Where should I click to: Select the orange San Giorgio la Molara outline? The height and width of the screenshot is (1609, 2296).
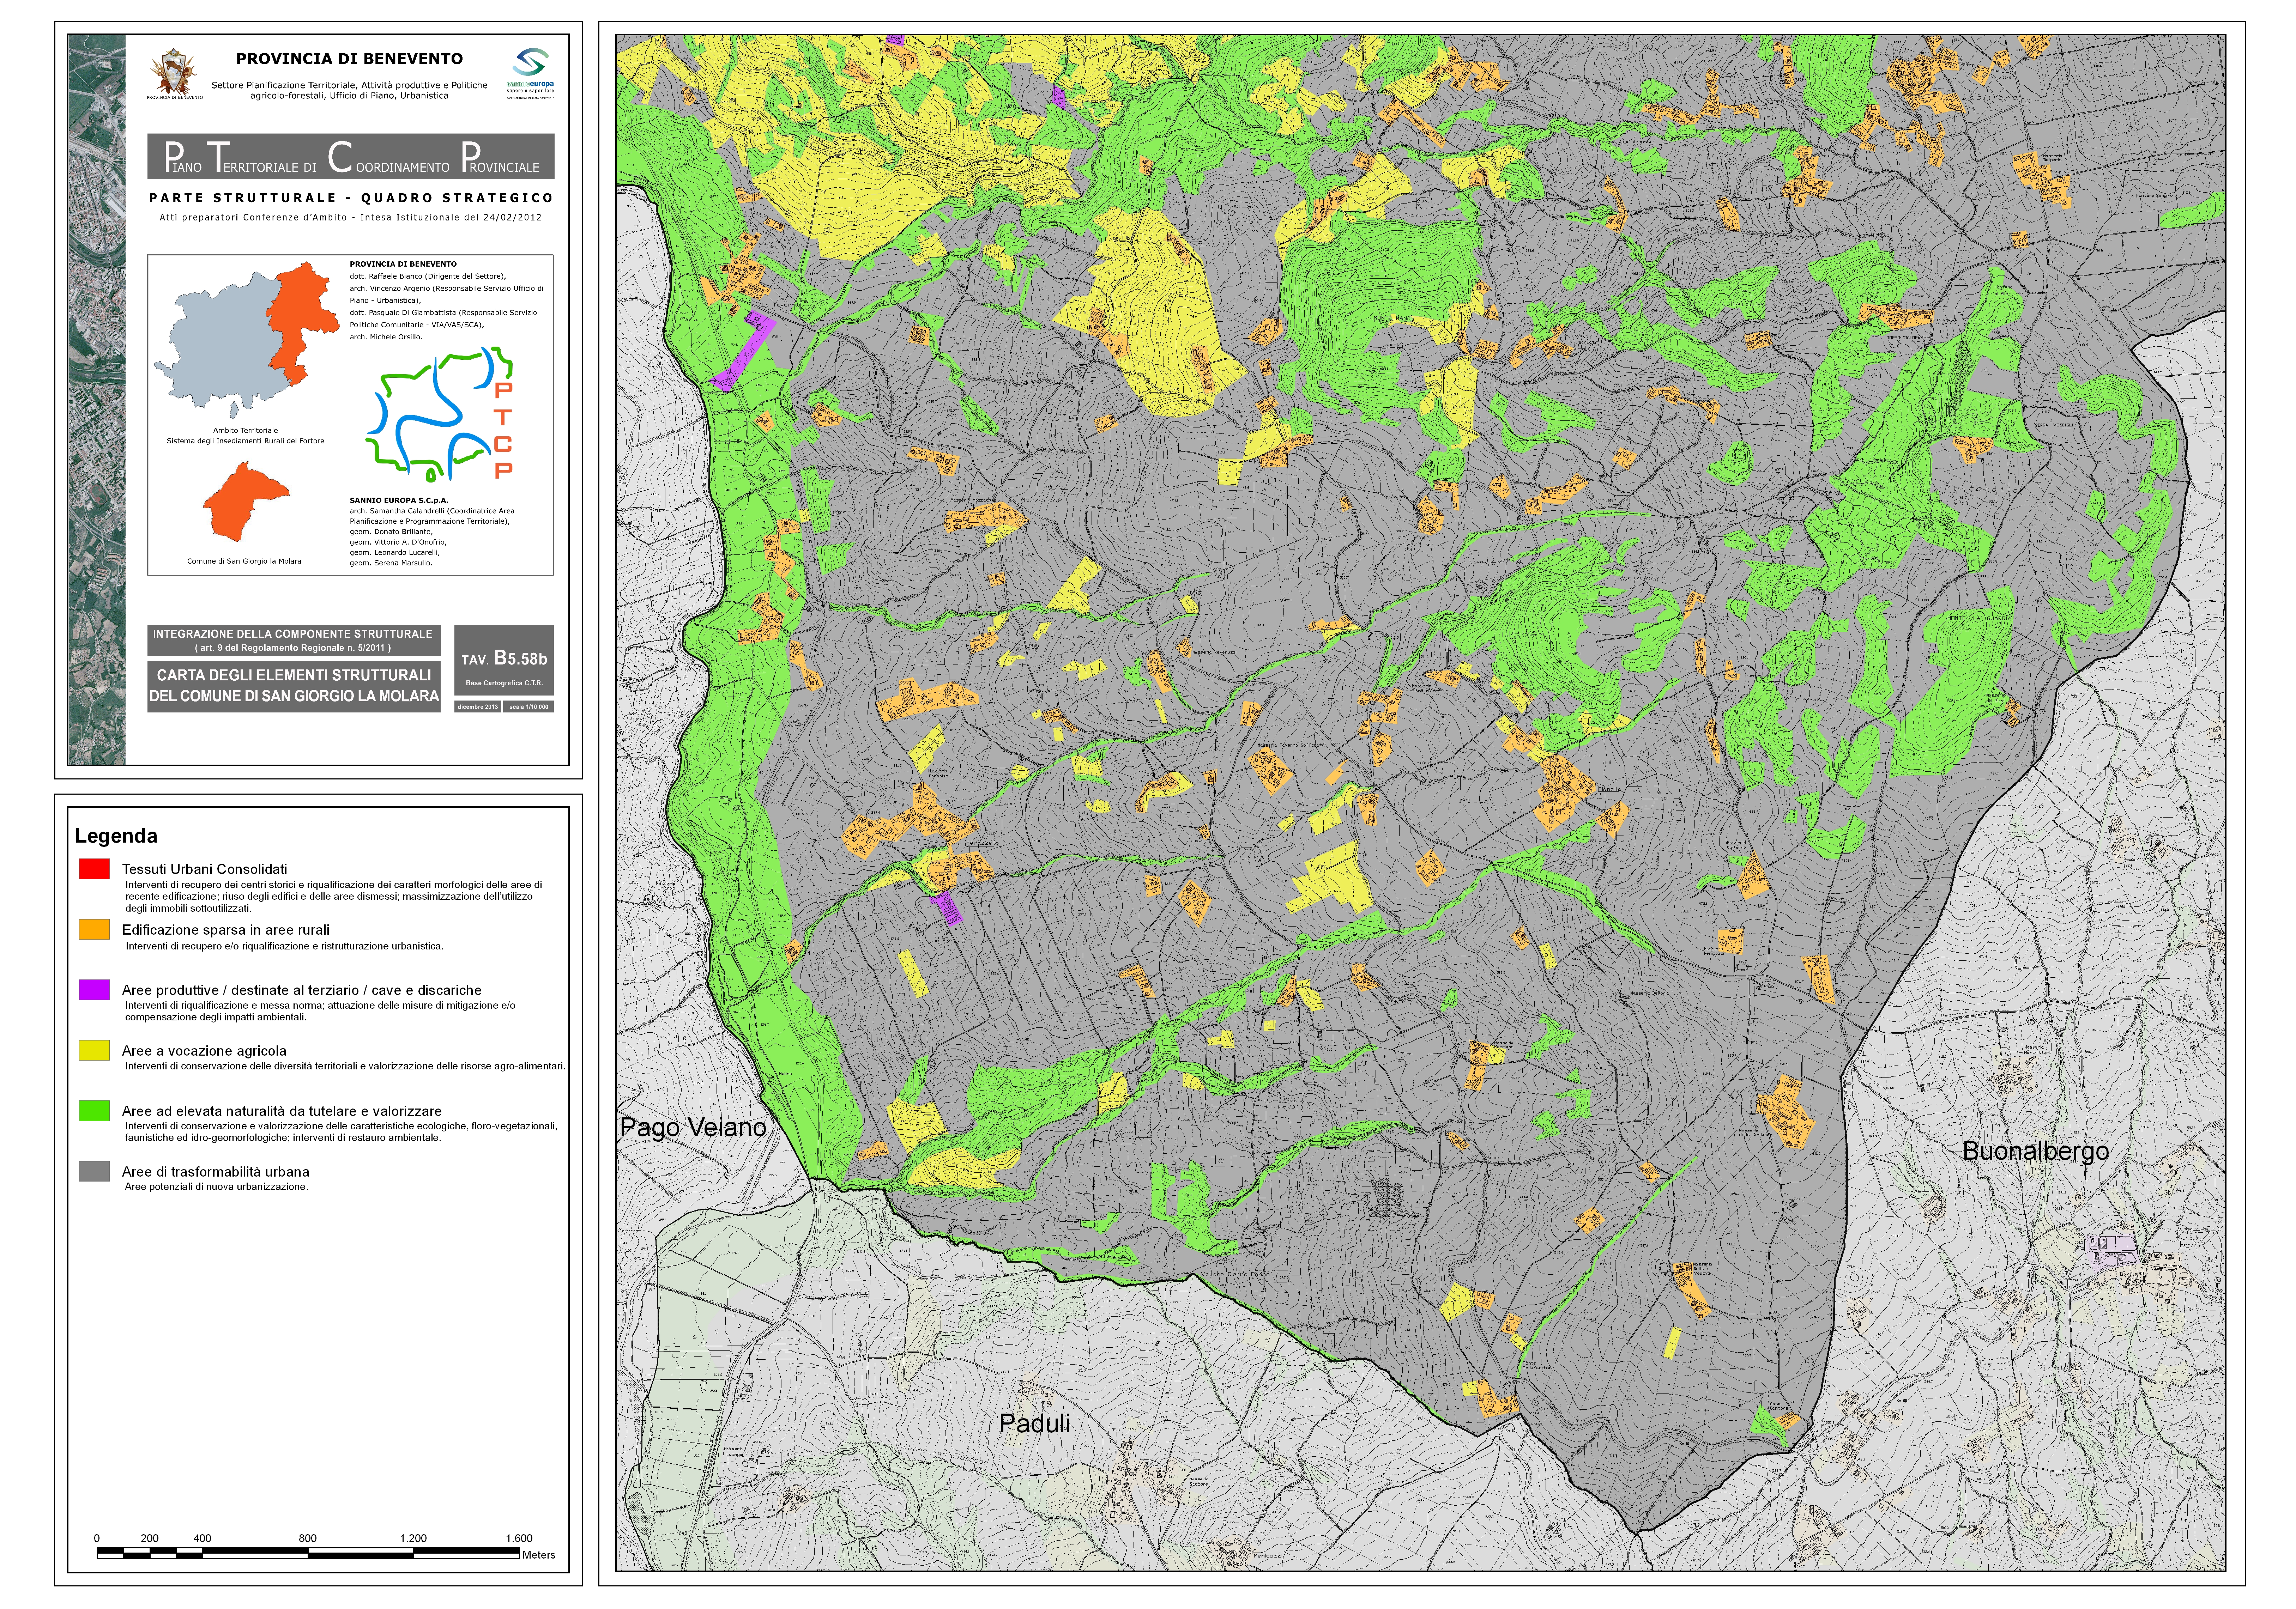pyautogui.click(x=246, y=502)
